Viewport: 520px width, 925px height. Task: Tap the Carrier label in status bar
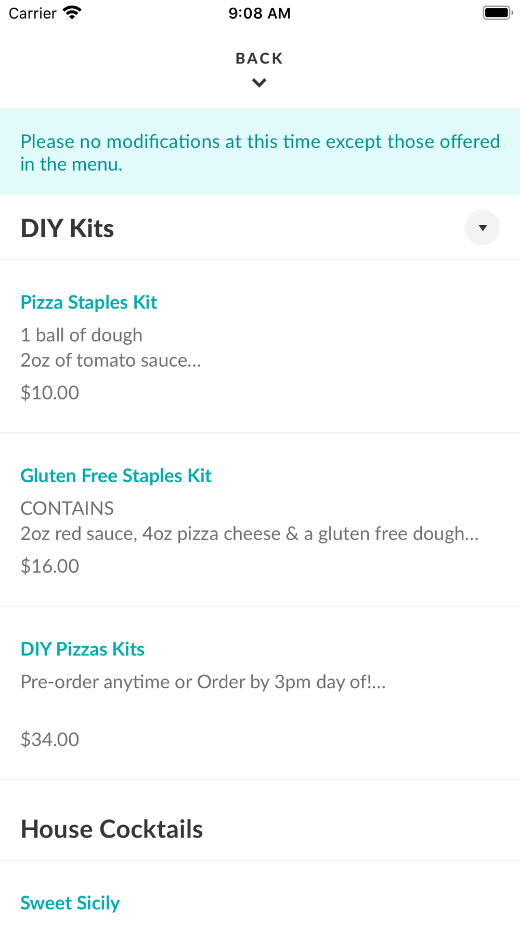coord(32,13)
